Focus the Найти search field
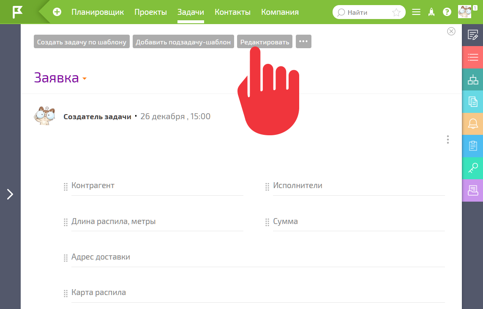Viewport: 483px width, 309px height. pyautogui.click(x=369, y=12)
